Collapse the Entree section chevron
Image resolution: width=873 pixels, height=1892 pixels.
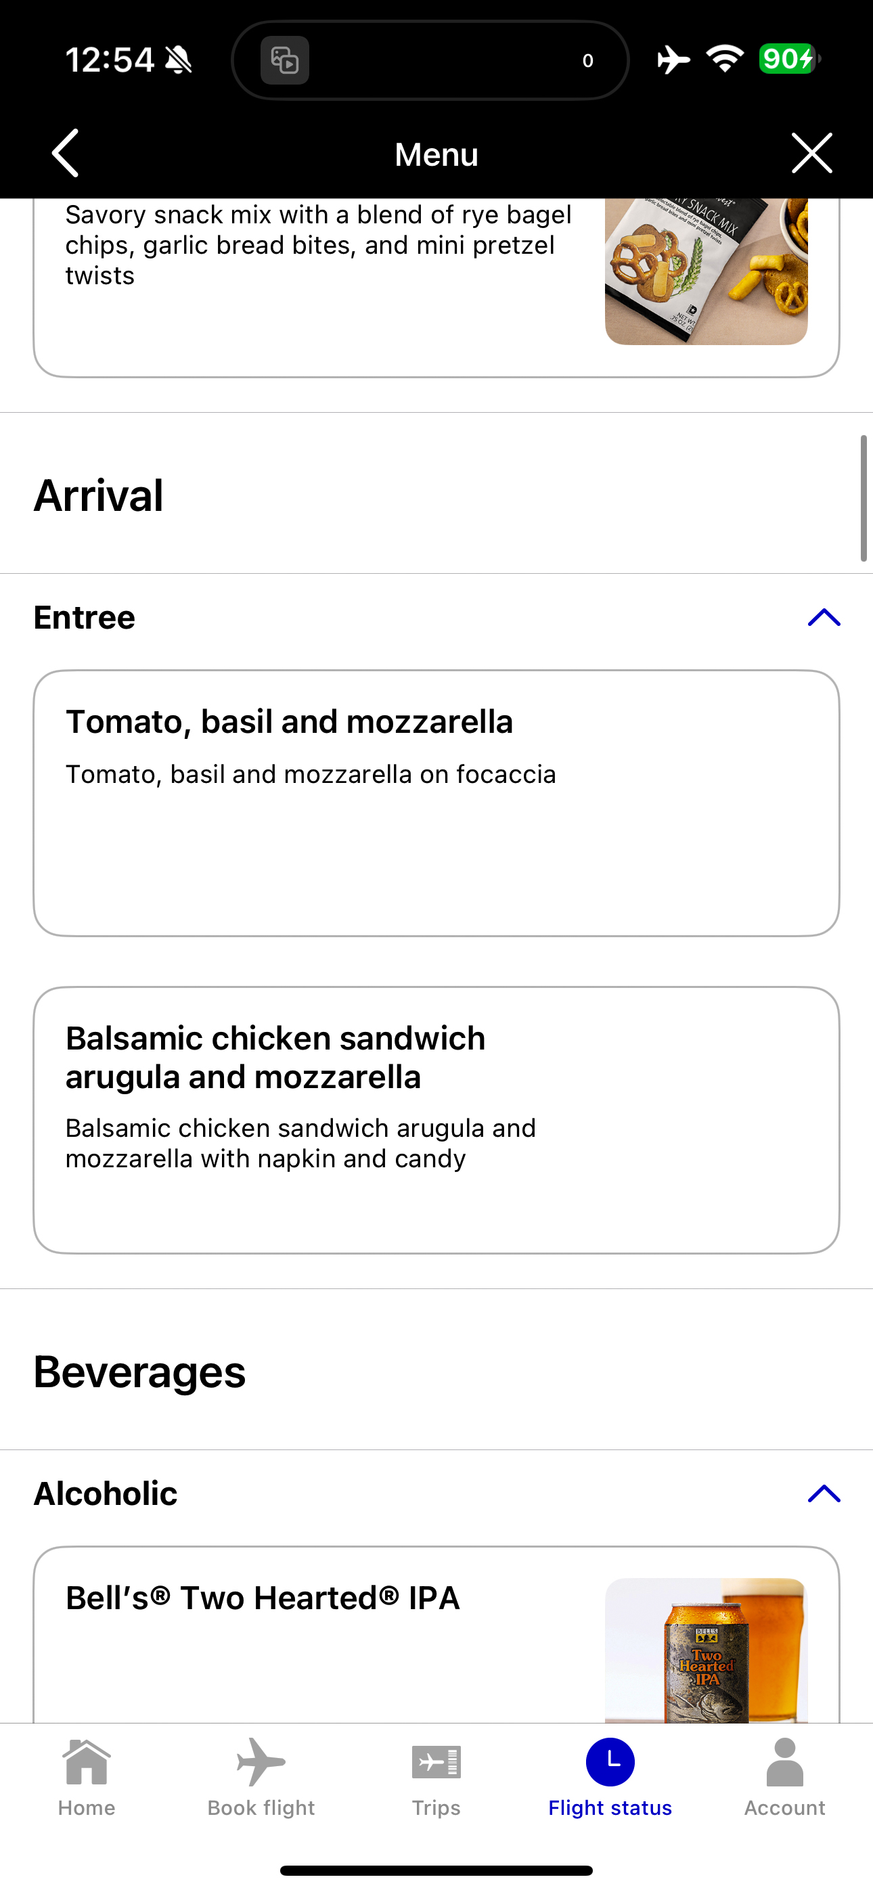pos(824,618)
